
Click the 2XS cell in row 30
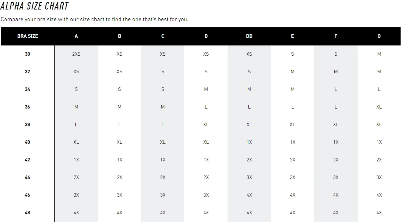click(x=76, y=54)
